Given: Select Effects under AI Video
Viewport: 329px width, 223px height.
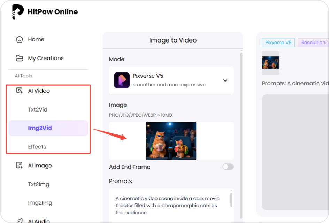Looking at the screenshot, I should point(37,147).
